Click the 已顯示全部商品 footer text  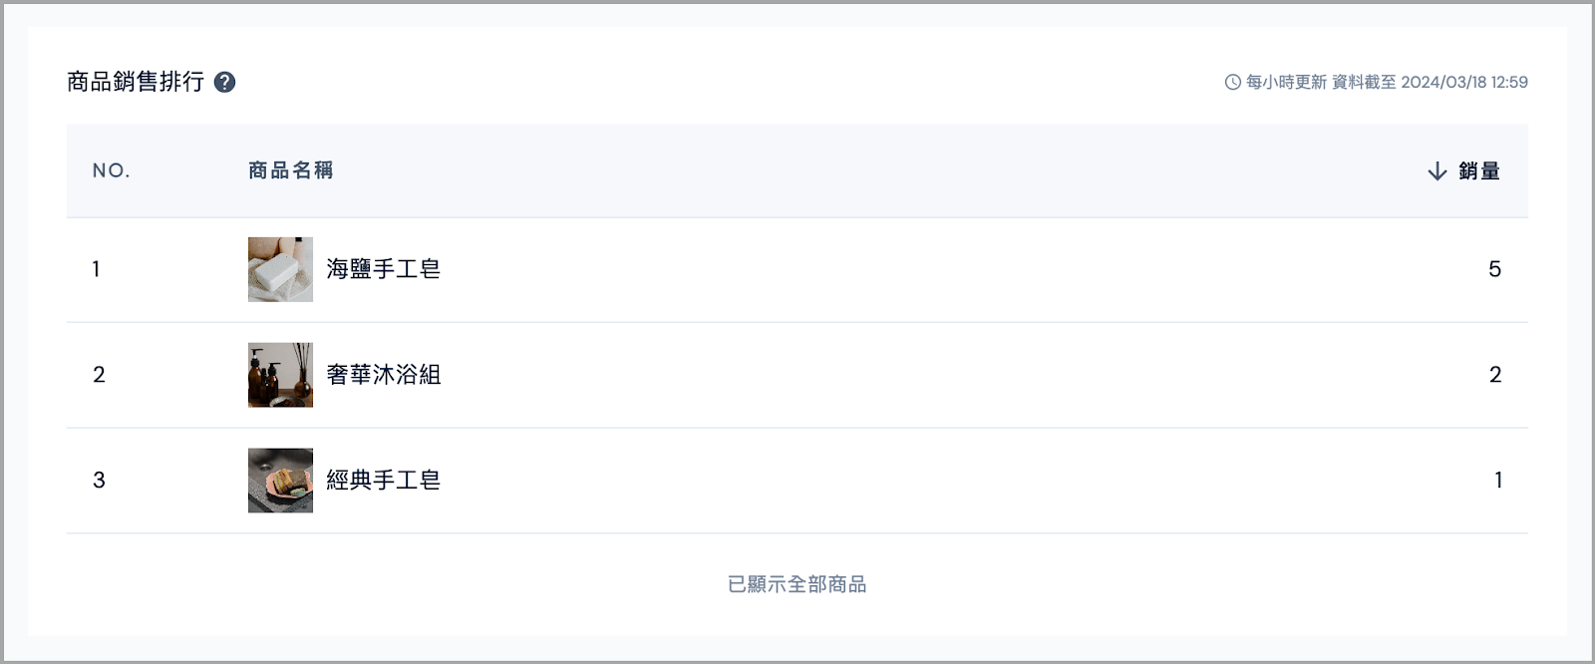[797, 584]
